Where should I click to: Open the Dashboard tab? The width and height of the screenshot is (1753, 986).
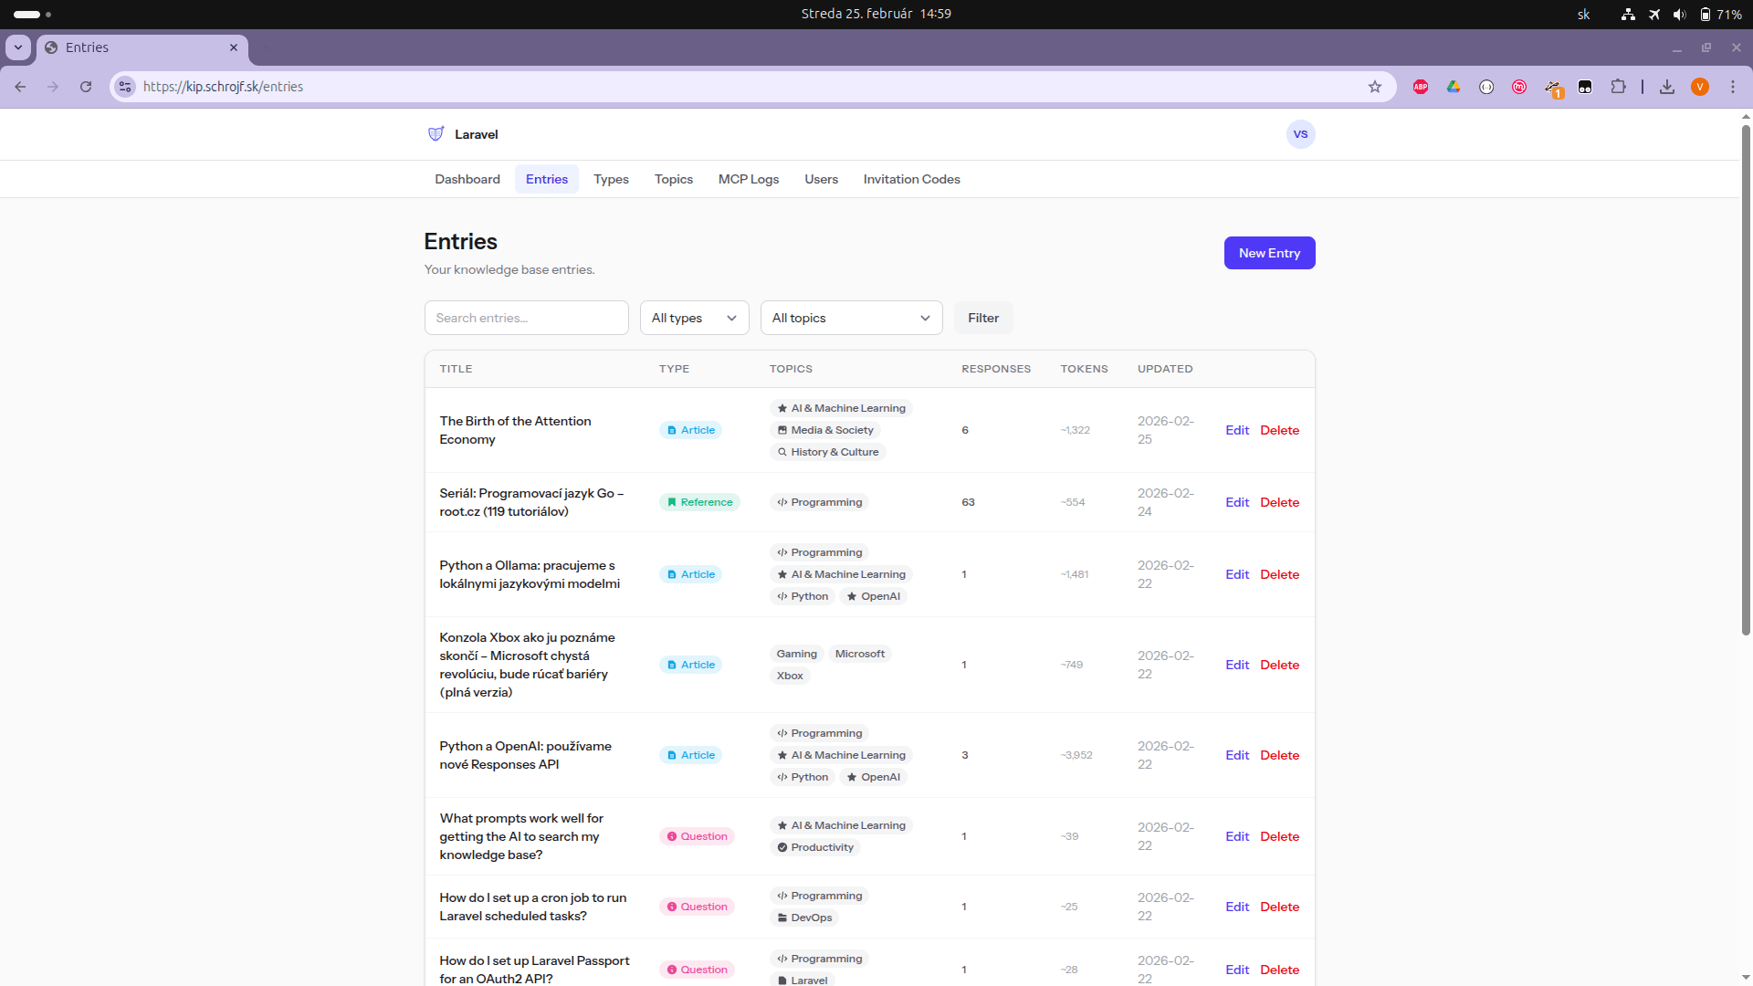coord(467,179)
